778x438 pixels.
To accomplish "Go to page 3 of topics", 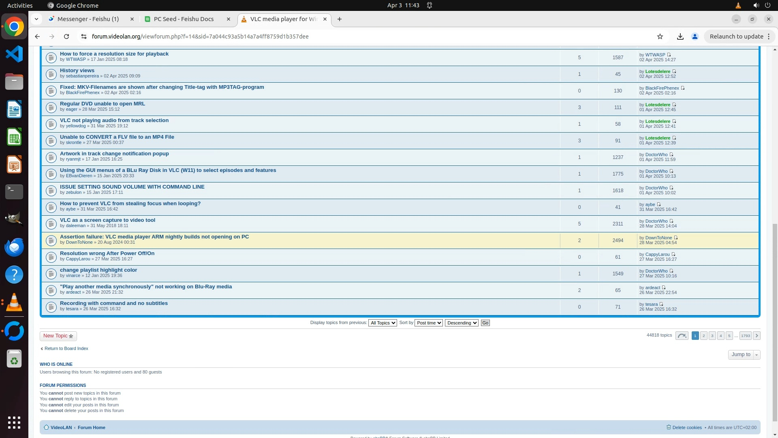I will point(712,336).
